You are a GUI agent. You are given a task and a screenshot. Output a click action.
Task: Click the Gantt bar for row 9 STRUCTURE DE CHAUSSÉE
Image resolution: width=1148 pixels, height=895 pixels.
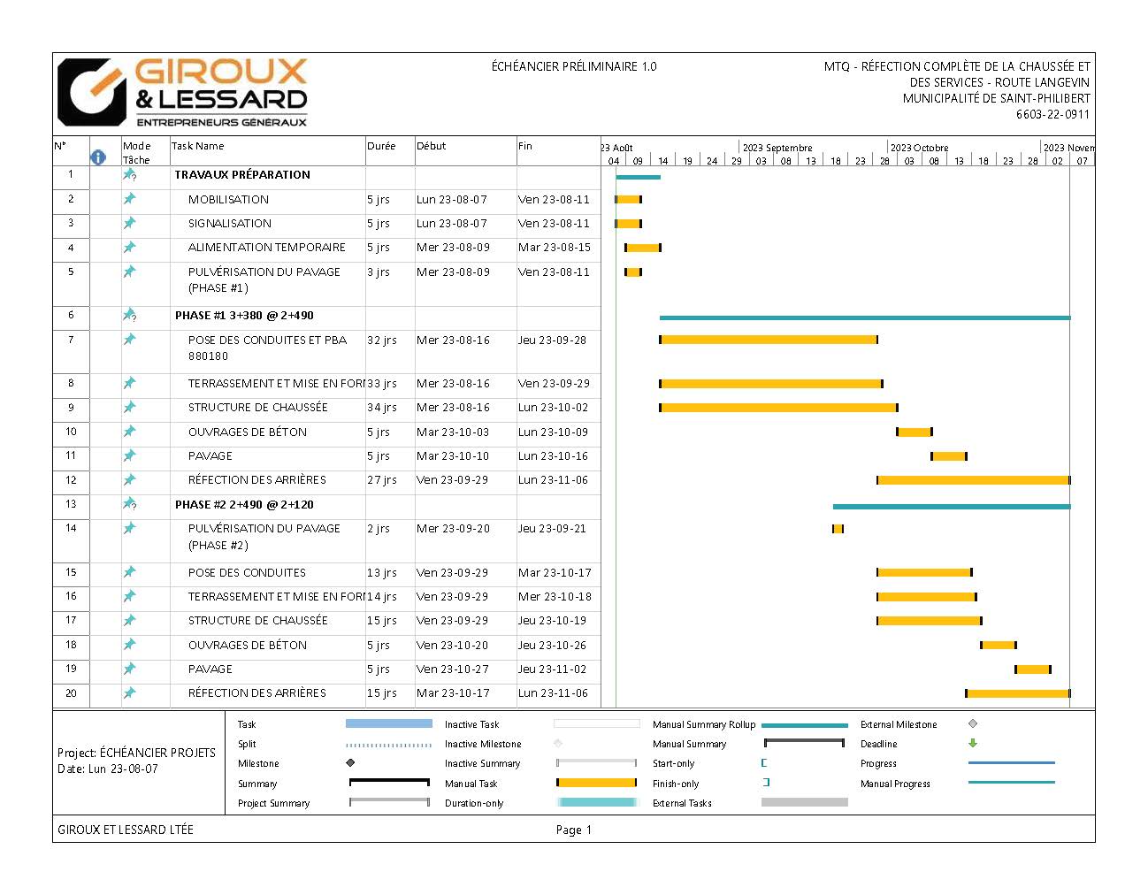coord(778,408)
